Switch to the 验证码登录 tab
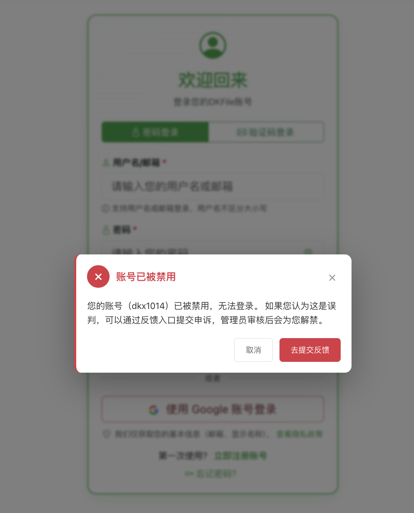This screenshot has height=513, width=414. [266, 132]
